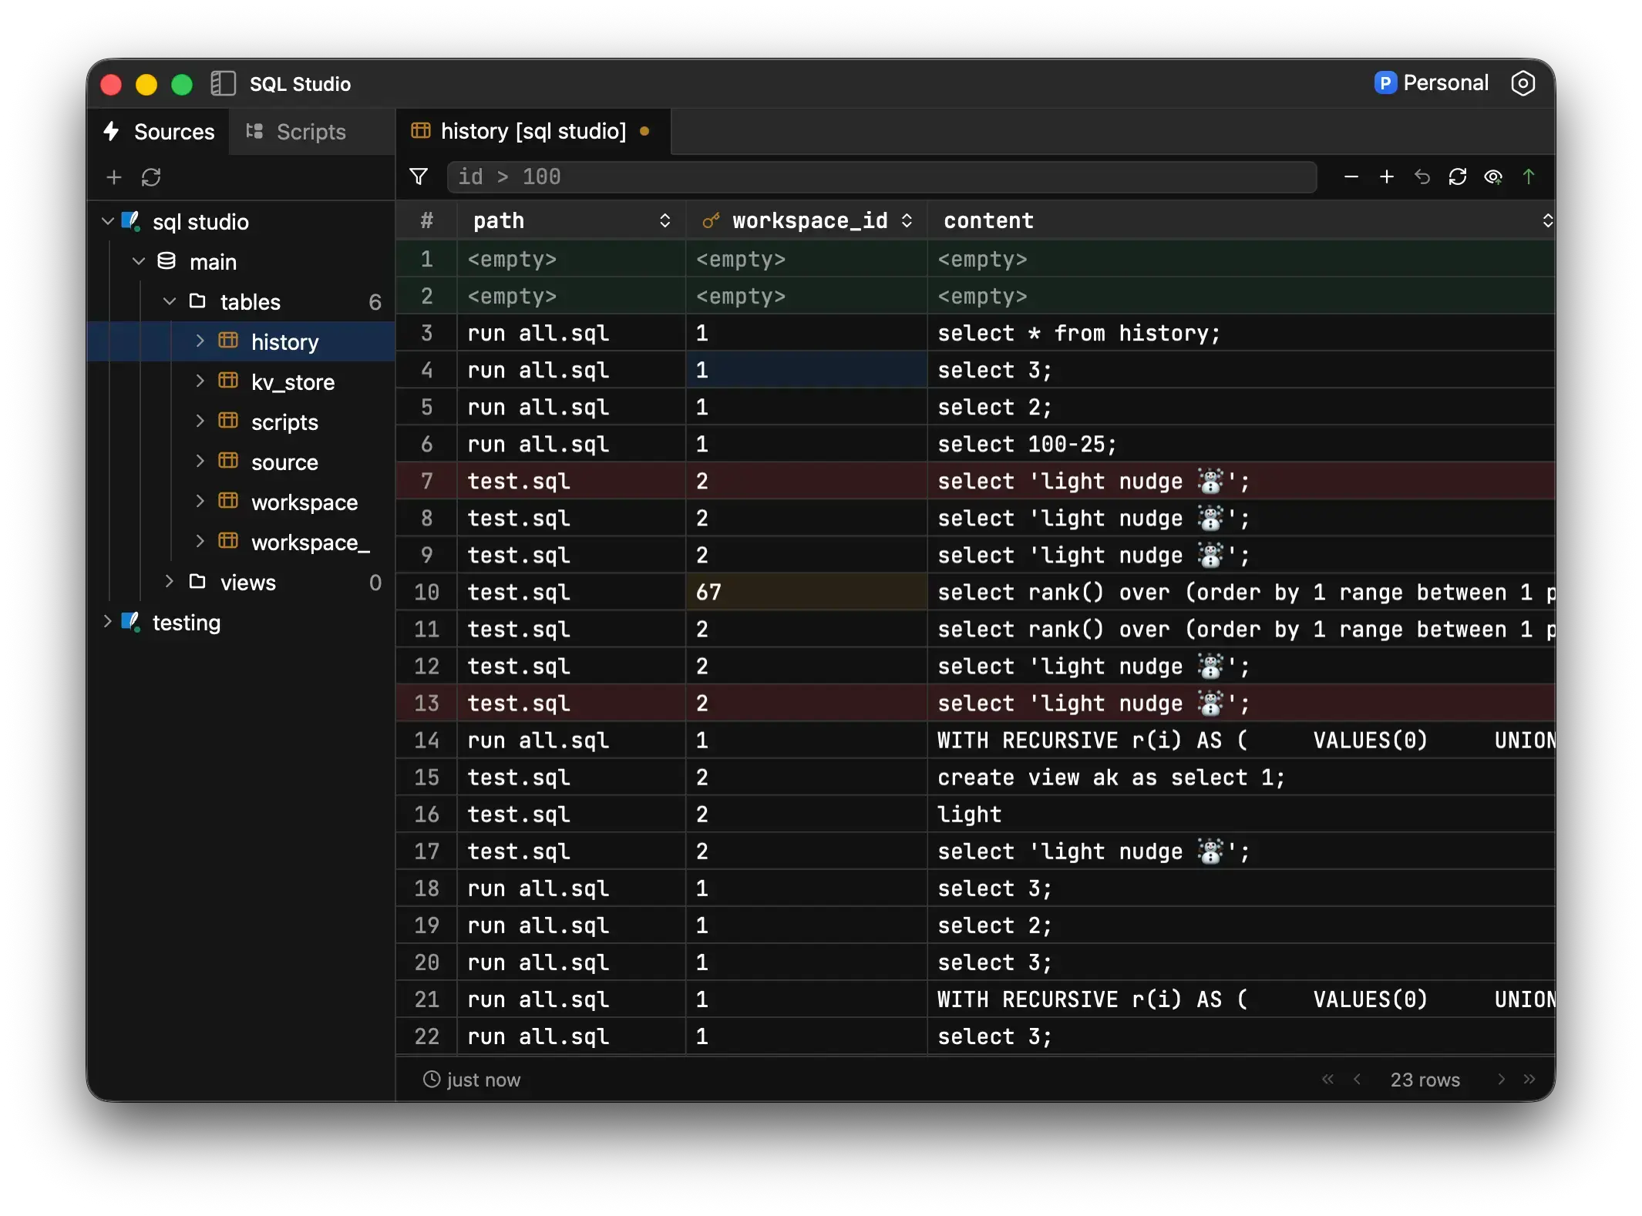Viewport: 1642px width, 1216px height.
Task: Click the green commit up-arrow icon
Action: pos(1528,177)
